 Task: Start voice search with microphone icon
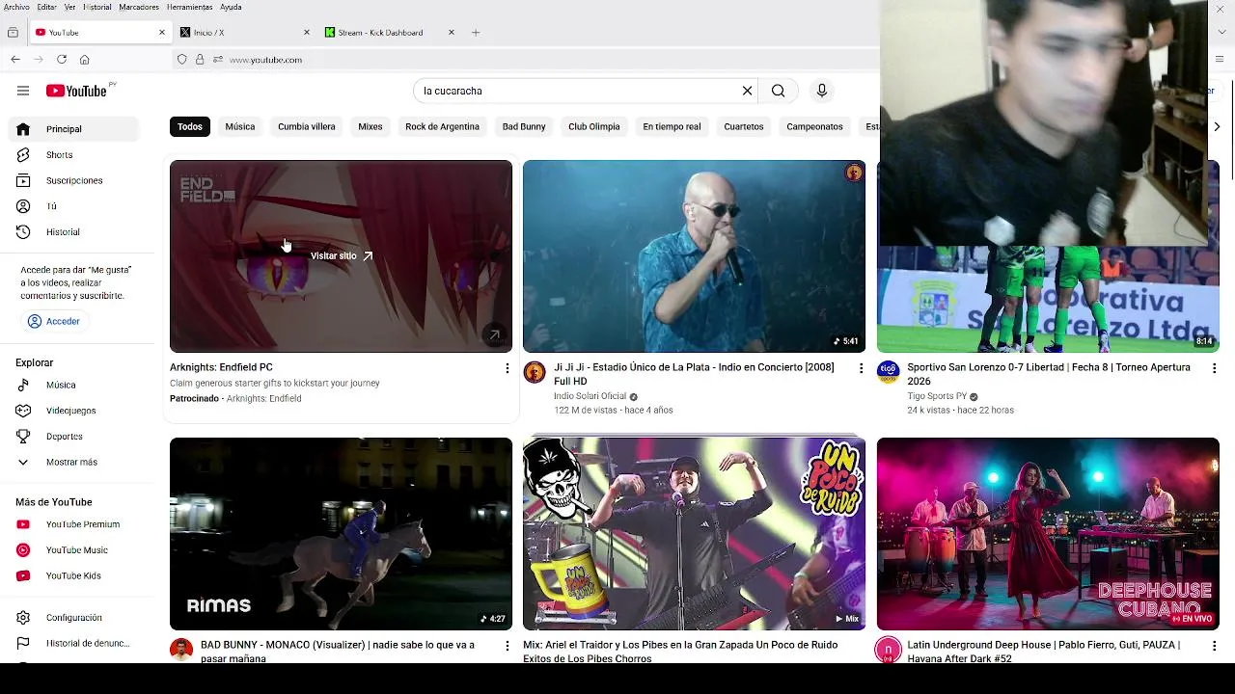click(822, 91)
